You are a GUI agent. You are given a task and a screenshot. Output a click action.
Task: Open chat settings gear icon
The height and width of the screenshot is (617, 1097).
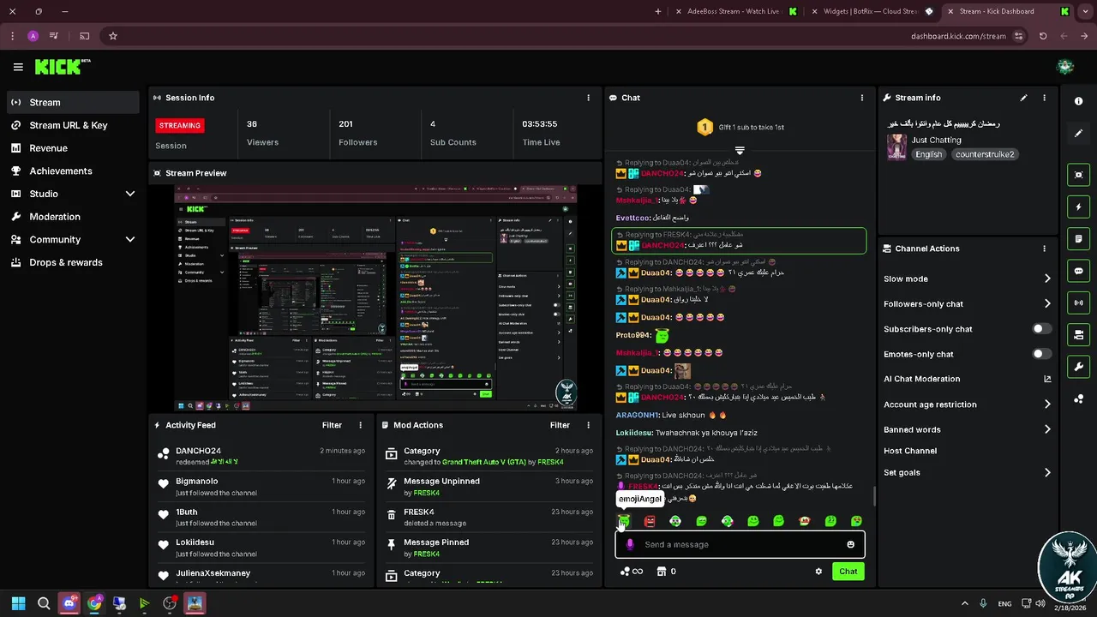point(818,572)
